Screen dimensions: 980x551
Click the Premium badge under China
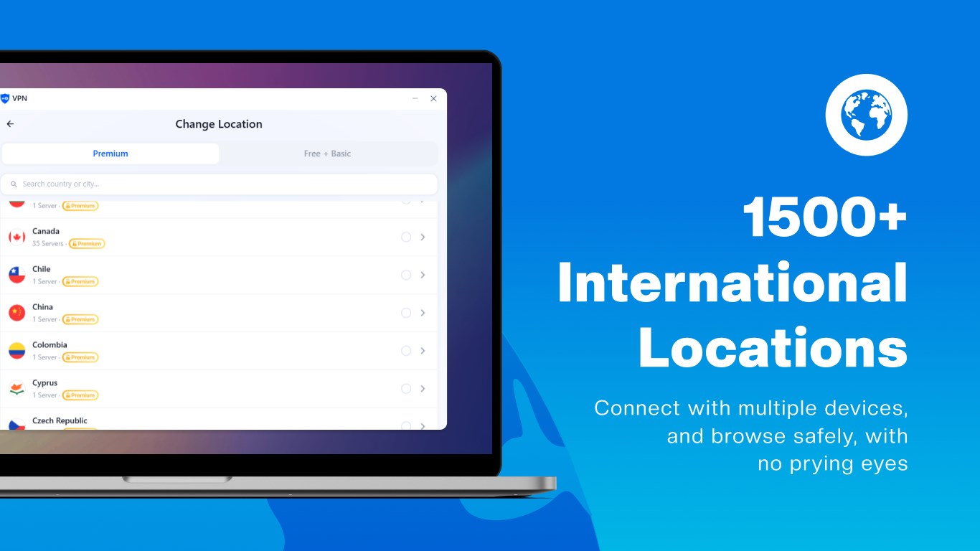pyautogui.click(x=80, y=319)
